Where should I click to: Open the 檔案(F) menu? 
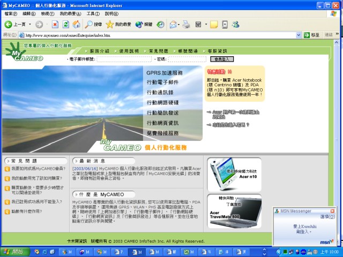click(x=11, y=14)
